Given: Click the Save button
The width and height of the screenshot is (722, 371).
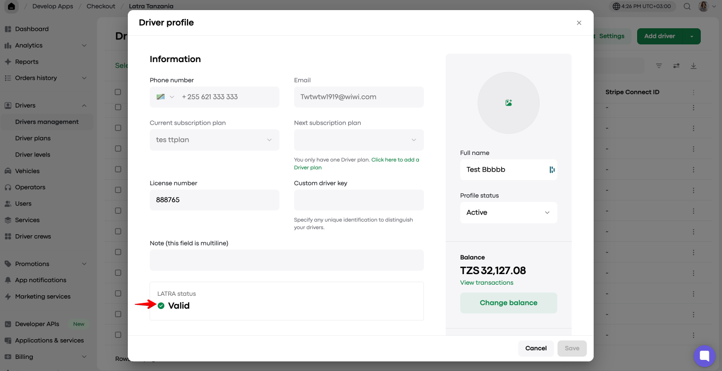Looking at the screenshot, I should pos(572,348).
